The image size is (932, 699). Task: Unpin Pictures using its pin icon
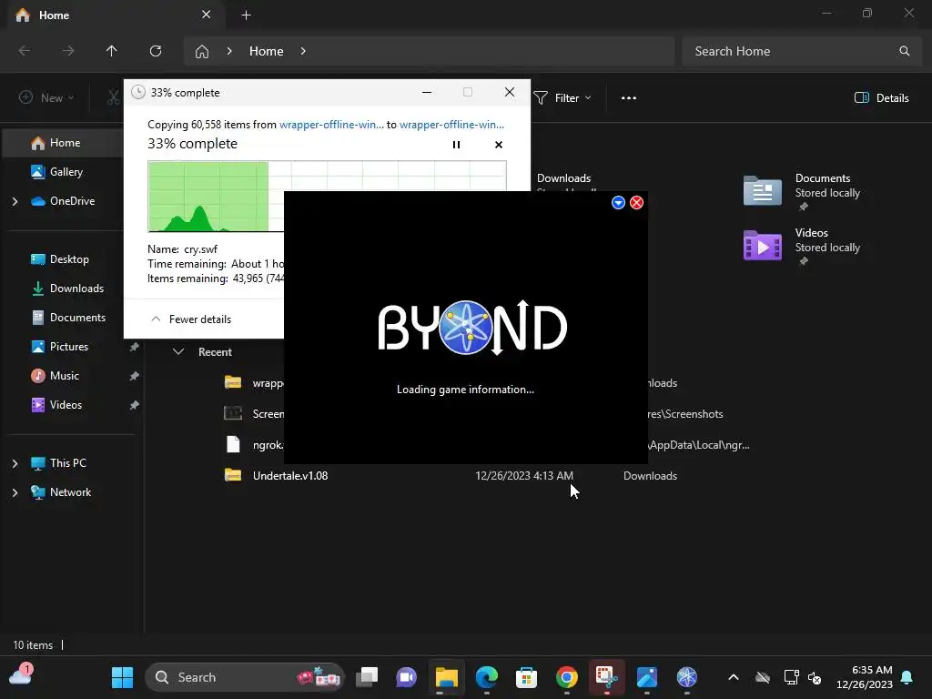135,347
